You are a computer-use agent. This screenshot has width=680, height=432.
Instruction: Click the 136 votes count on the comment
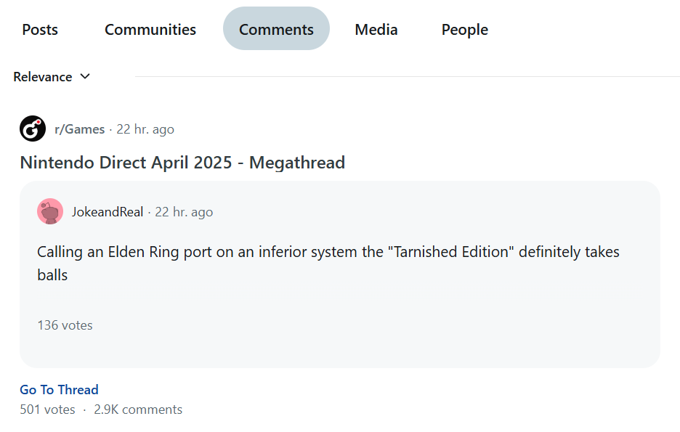[x=65, y=325]
